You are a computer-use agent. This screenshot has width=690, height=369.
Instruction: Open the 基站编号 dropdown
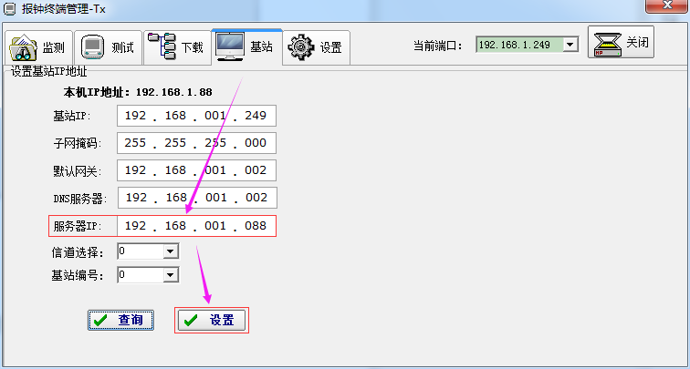click(x=171, y=275)
